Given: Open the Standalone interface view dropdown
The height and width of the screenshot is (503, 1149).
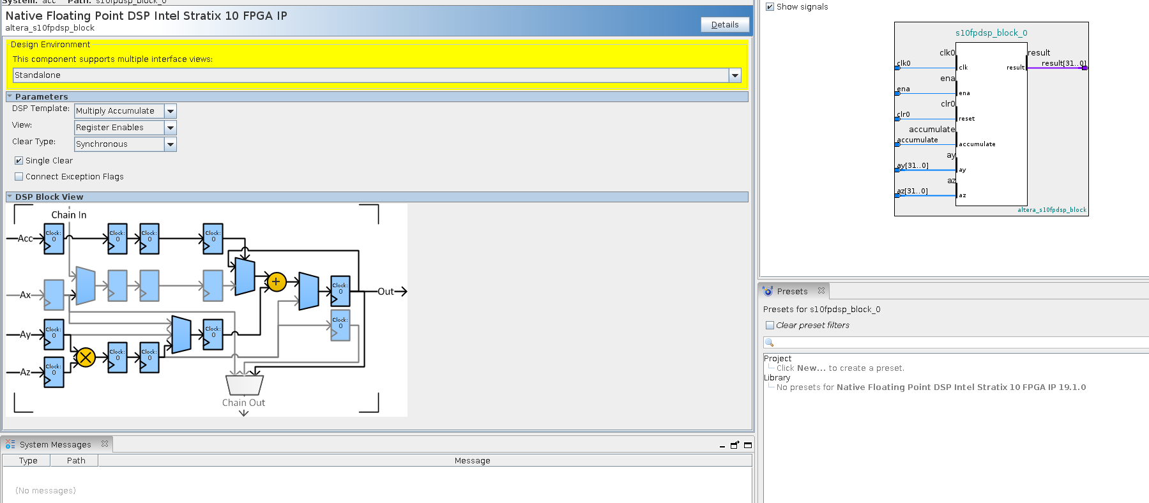Looking at the screenshot, I should pos(735,75).
